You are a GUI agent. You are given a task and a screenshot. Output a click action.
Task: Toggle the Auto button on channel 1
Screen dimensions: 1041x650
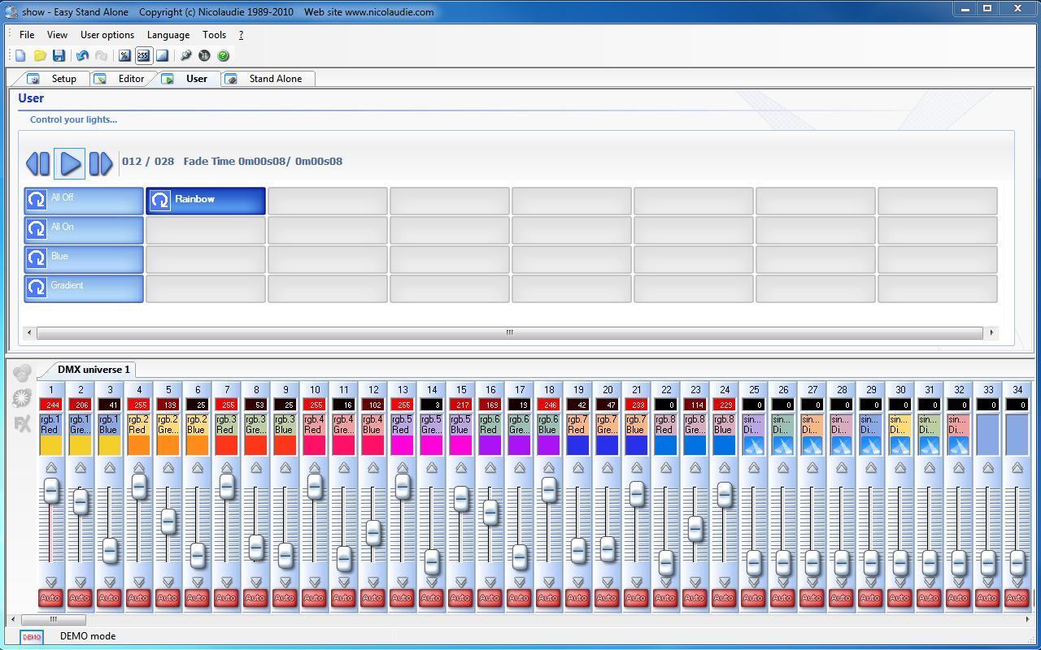click(50, 598)
